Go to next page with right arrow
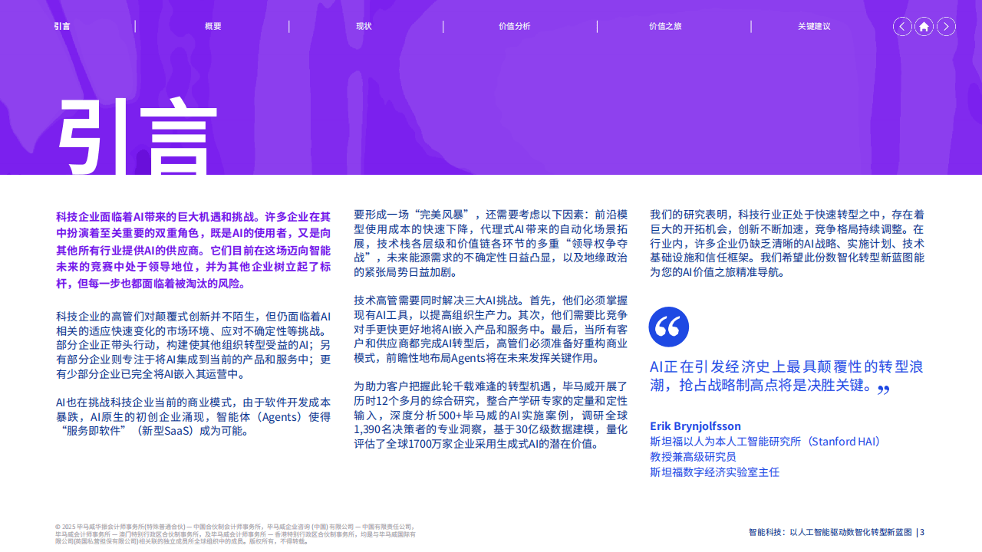Screen dimensions: 982x552 tap(946, 27)
